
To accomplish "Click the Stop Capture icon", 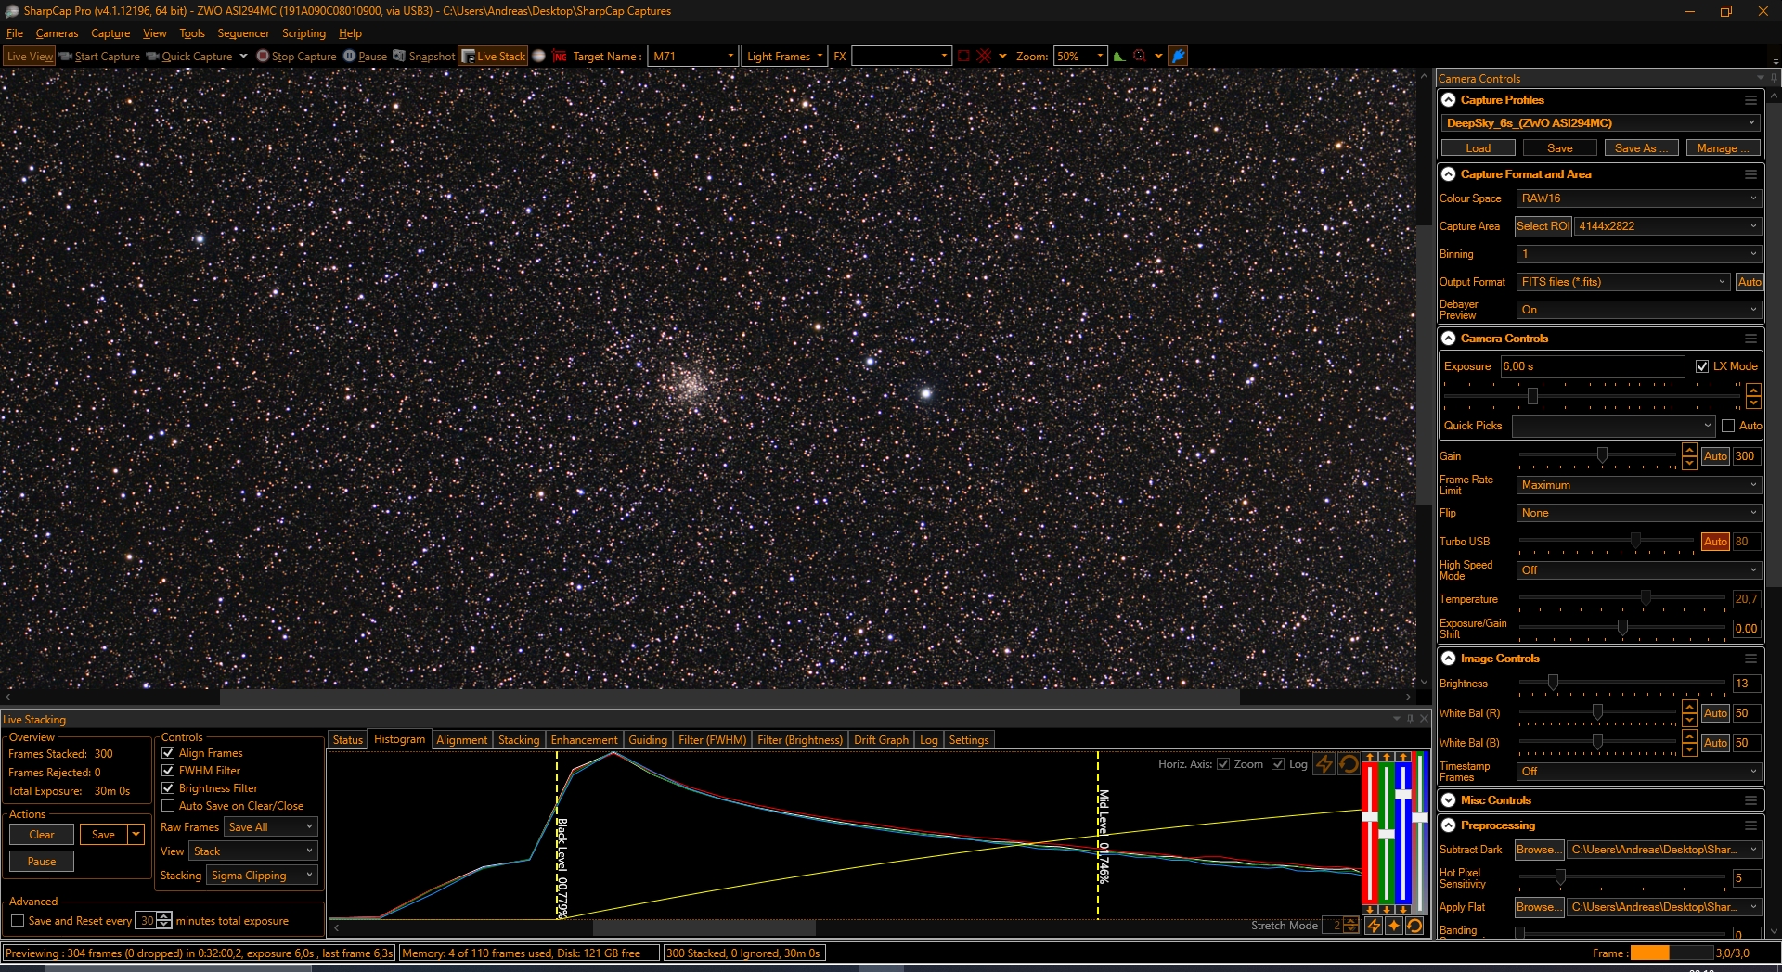I will [263, 56].
